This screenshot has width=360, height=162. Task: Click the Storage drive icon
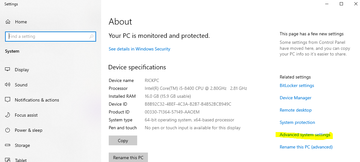tap(8, 145)
